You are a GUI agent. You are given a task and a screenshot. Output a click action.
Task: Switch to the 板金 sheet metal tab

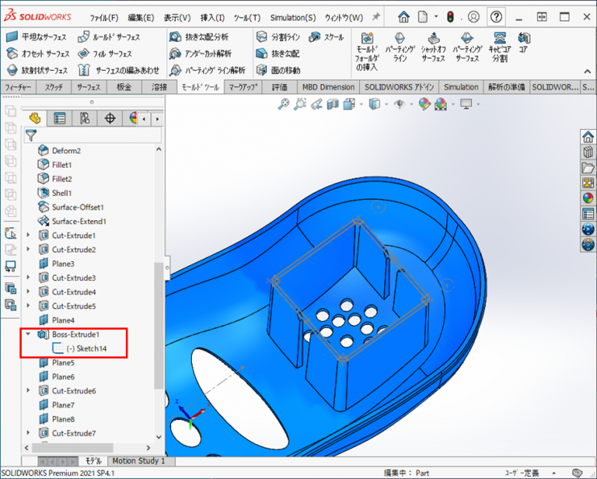[x=124, y=87]
